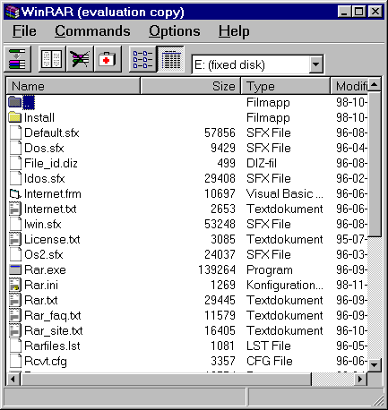Select the Rarfiles.lst file icon
This screenshot has height=410, width=388.
coord(15,346)
